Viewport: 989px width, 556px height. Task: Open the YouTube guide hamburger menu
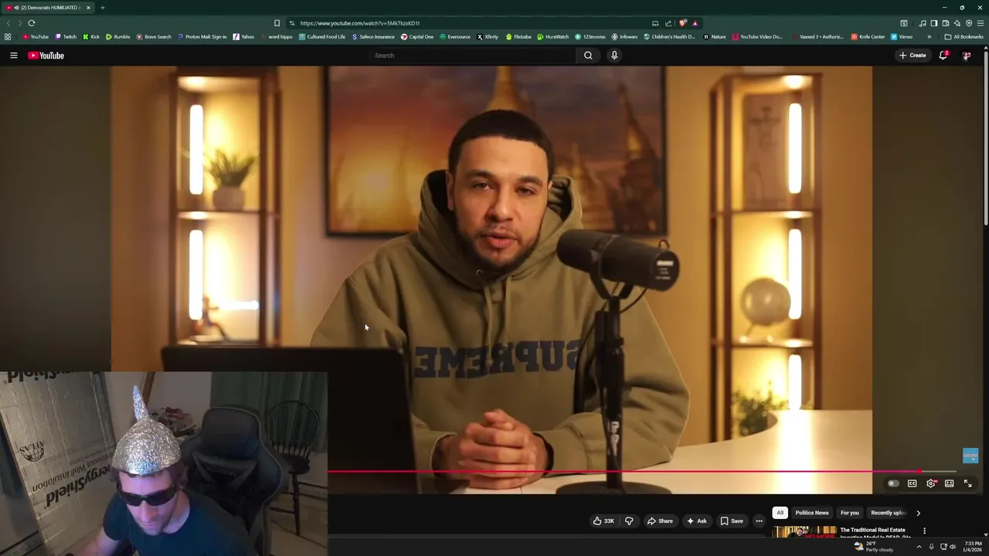[13, 56]
